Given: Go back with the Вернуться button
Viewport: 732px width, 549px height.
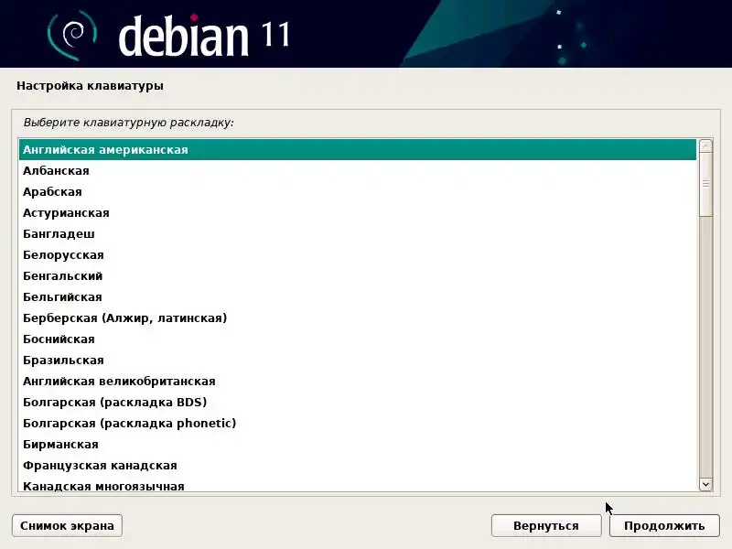Looking at the screenshot, I should click(546, 525).
